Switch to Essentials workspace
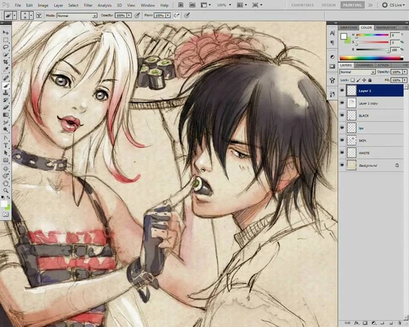This screenshot has width=409, height=327. [303, 5]
